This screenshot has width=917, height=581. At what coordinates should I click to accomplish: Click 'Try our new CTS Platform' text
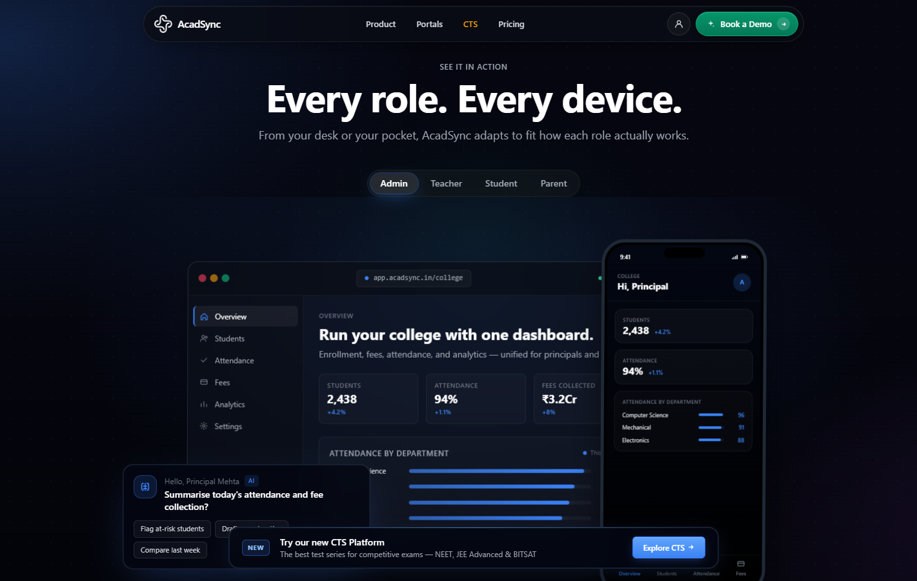(x=332, y=542)
